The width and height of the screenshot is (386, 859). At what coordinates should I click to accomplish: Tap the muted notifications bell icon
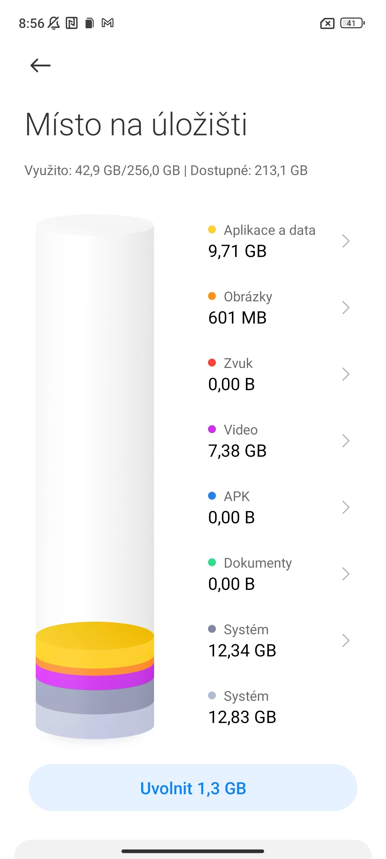tap(54, 23)
